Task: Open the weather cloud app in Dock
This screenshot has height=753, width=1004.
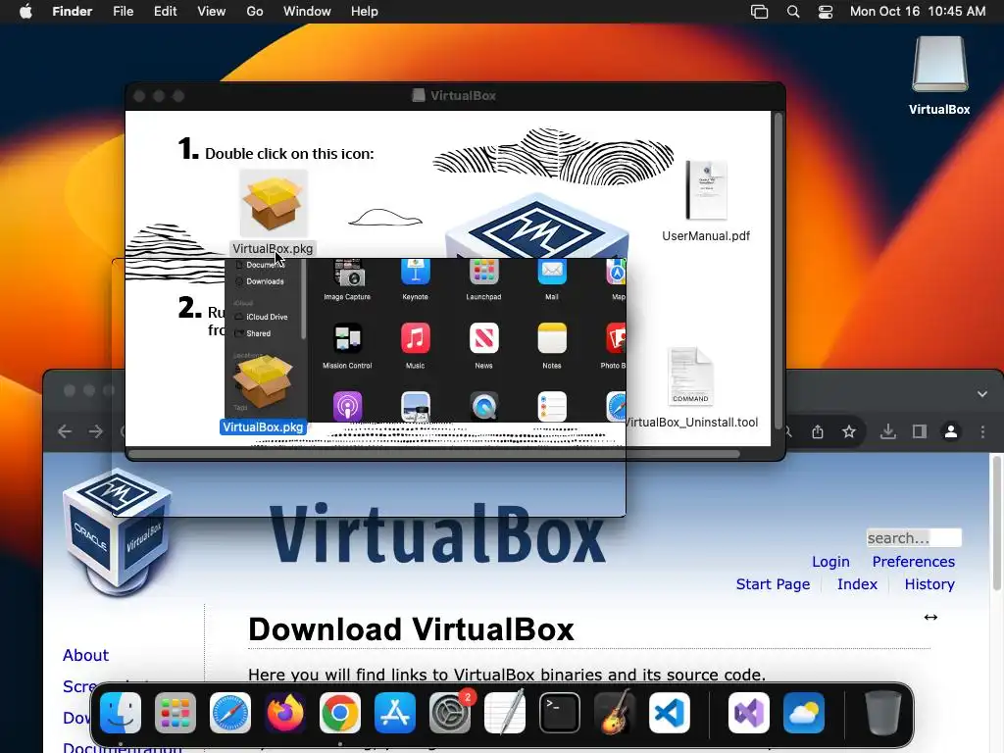Action: [x=804, y=713]
